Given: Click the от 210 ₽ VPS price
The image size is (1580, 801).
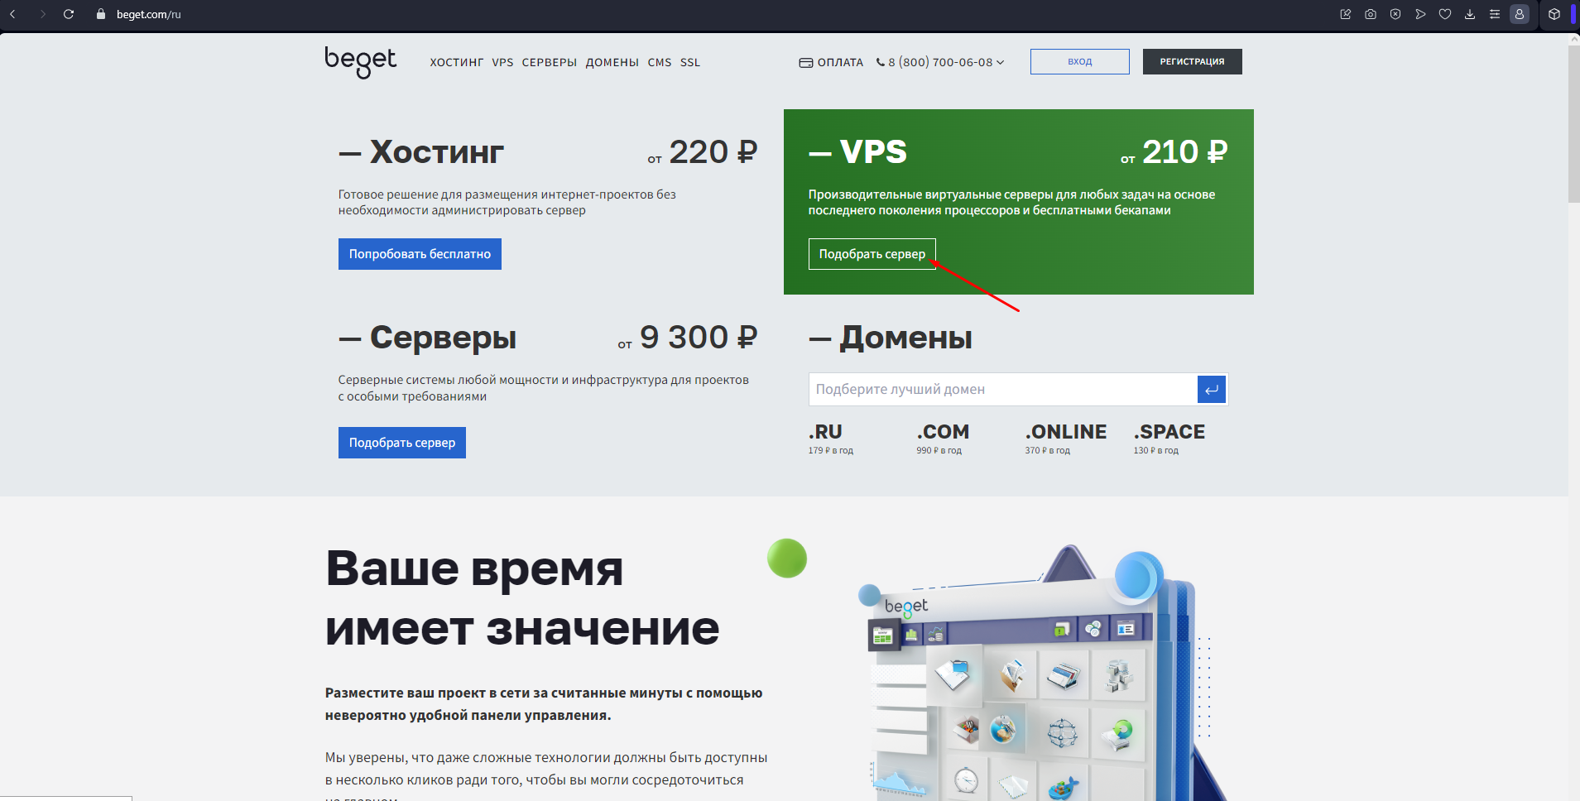Looking at the screenshot, I should click(x=1174, y=152).
